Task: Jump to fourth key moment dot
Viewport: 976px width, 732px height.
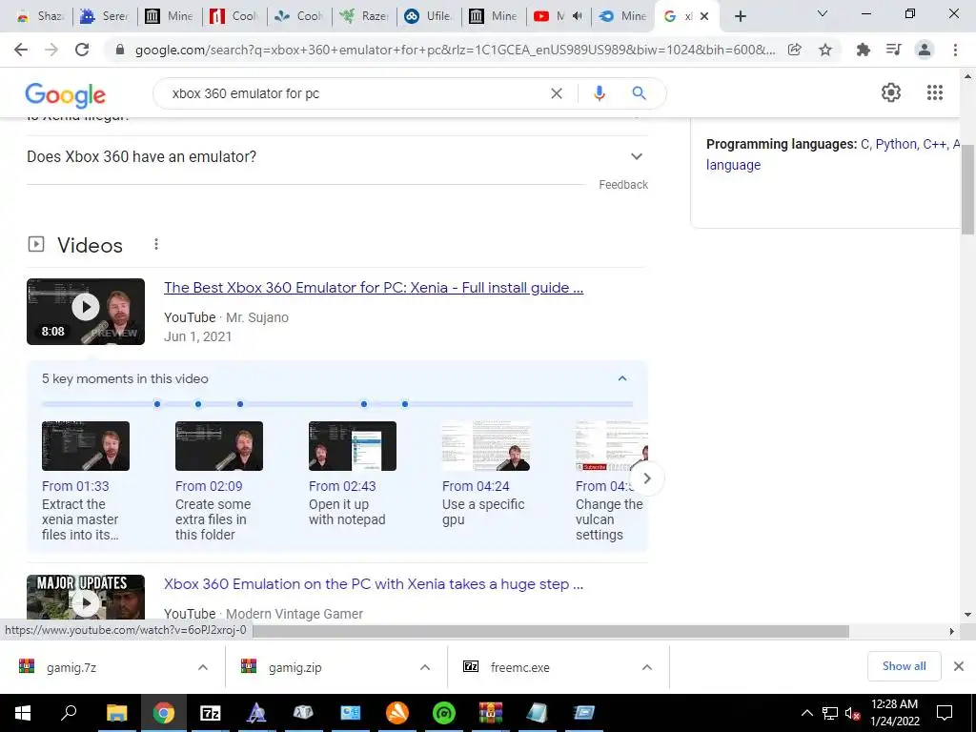Action: (364, 404)
